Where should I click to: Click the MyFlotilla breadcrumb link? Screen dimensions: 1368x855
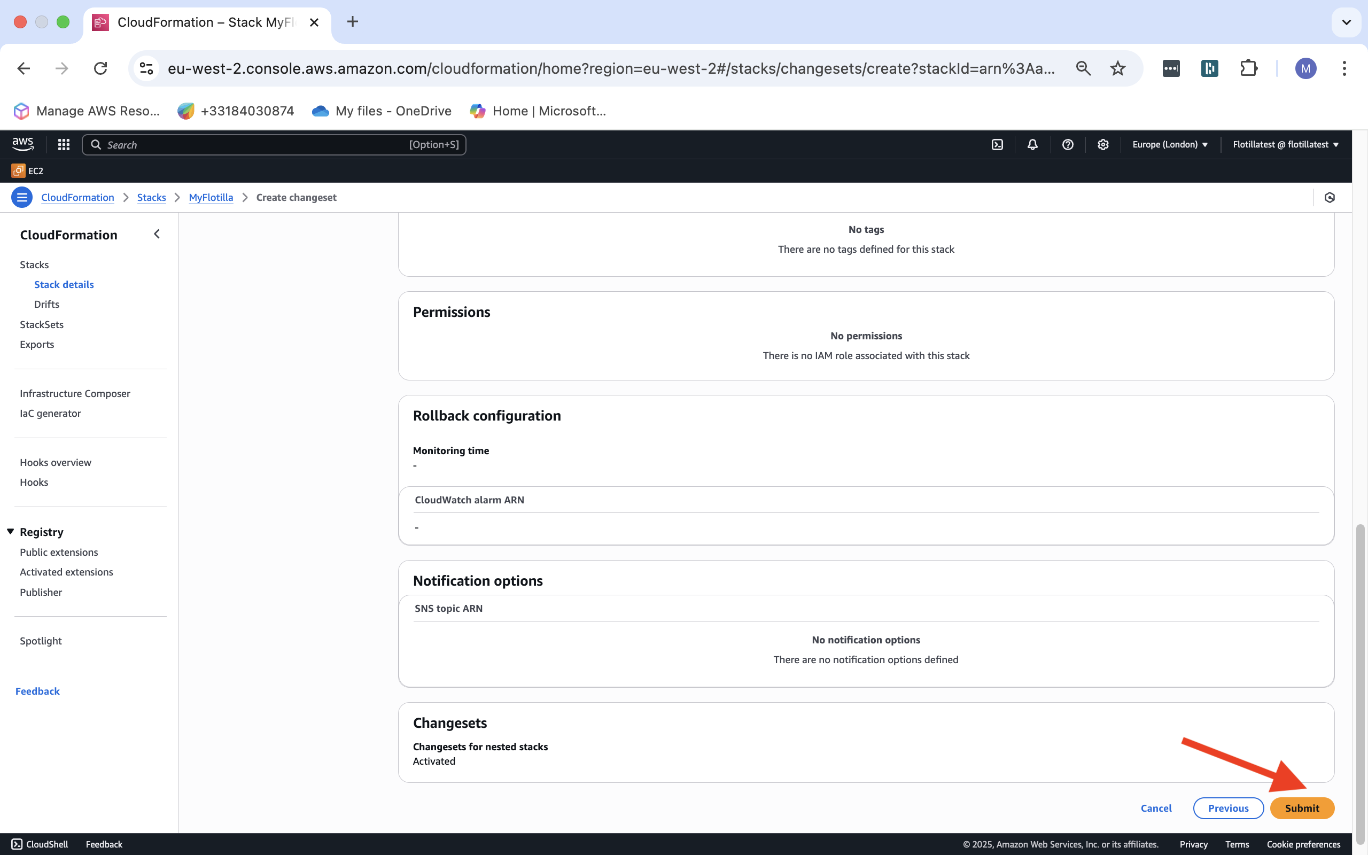[211, 197]
